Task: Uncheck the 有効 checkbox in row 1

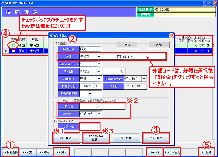Action: pos(13,45)
